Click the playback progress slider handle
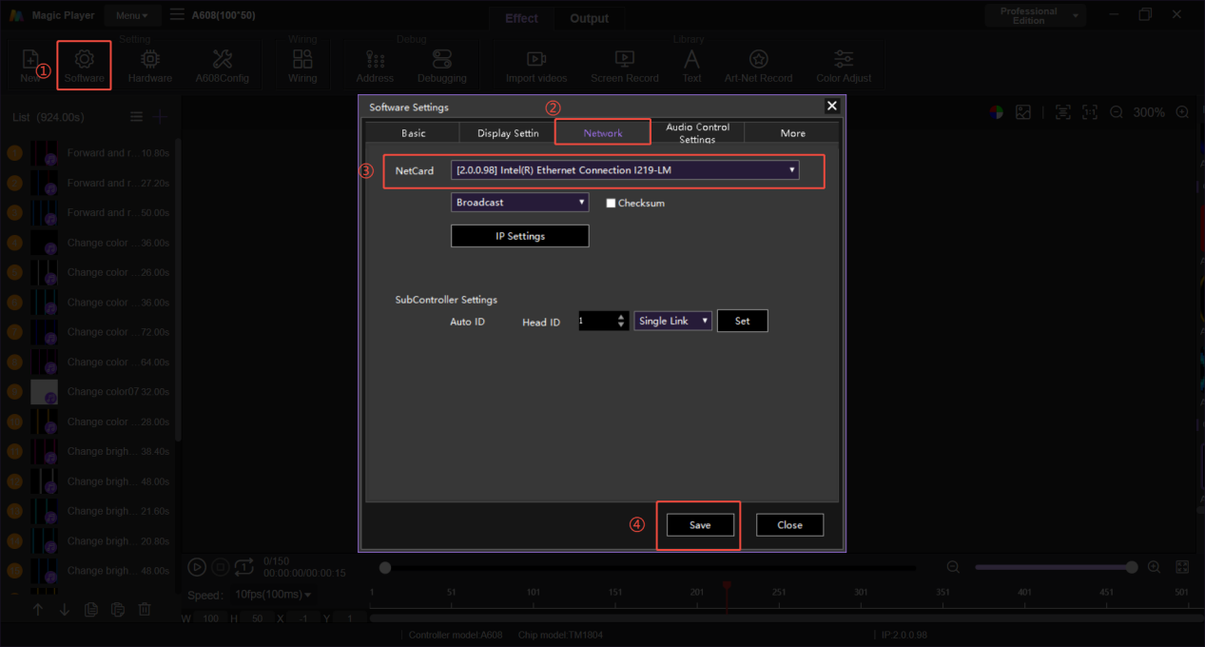The height and width of the screenshot is (647, 1205). pos(385,568)
